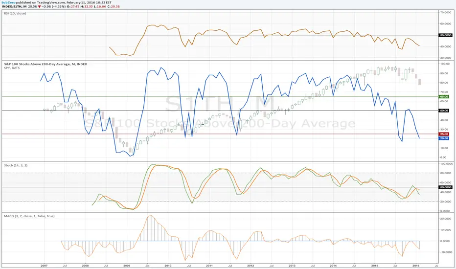Click the green 65.00 price tag
The height and width of the screenshot is (269, 456).
(444, 96)
